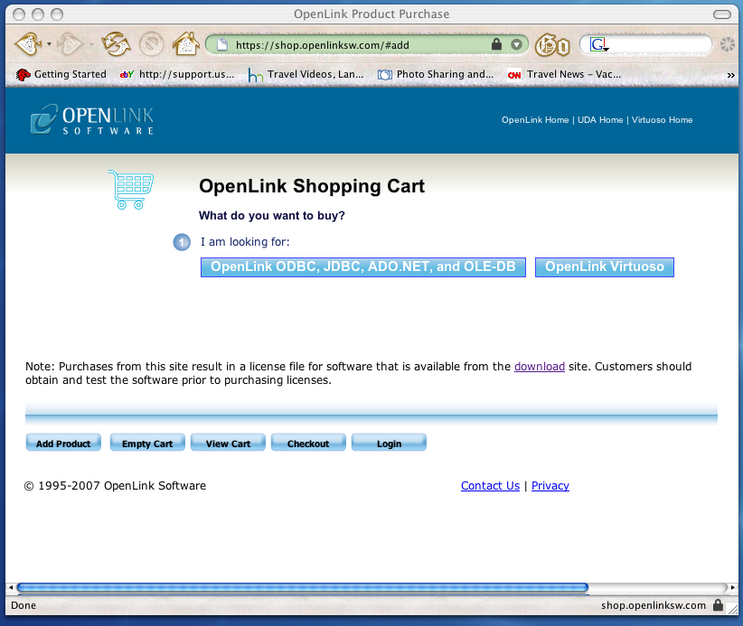The width and height of the screenshot is (743, 626).
Task: Click the Empty Cart button
Action: point(147,443)
